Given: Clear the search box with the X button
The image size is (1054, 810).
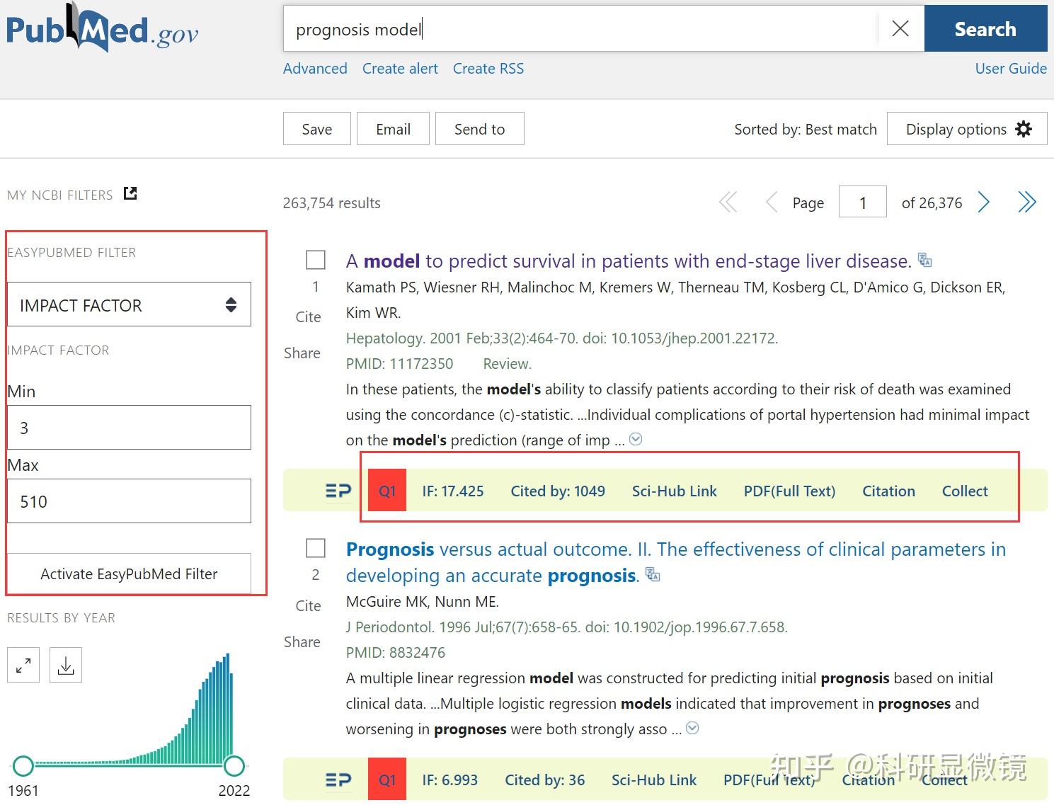Looking at the screenshot, I should click(900, 28).
